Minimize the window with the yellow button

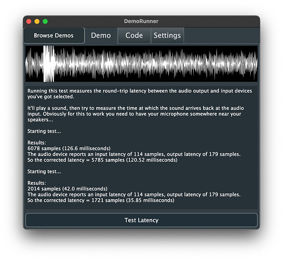tap(37, 21)
